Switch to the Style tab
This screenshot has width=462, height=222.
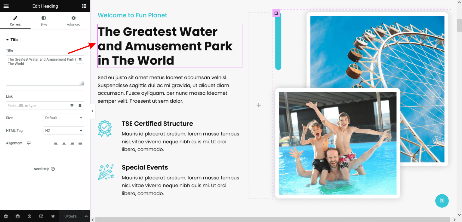[x=44, y=21]
